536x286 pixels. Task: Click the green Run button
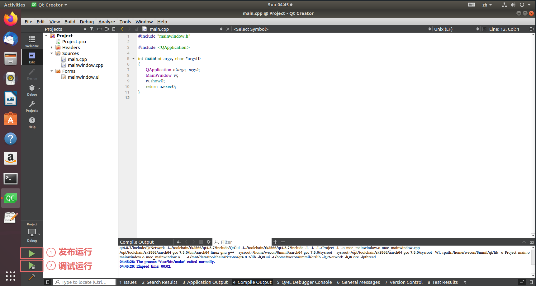tap(32, 253)
